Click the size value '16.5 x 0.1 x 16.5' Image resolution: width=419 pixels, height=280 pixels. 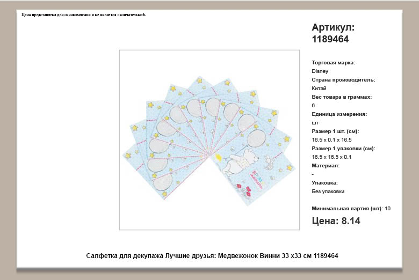coord(331,140)
